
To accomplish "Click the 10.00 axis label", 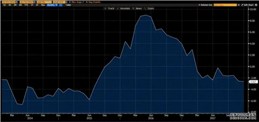I will click(254, 9).
